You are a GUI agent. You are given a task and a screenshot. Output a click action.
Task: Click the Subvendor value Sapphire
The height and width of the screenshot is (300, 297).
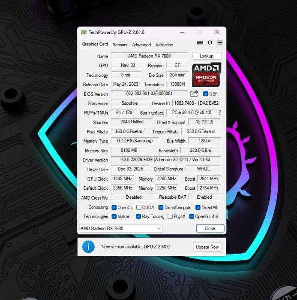pyautogui.click(x=129, y=103)
